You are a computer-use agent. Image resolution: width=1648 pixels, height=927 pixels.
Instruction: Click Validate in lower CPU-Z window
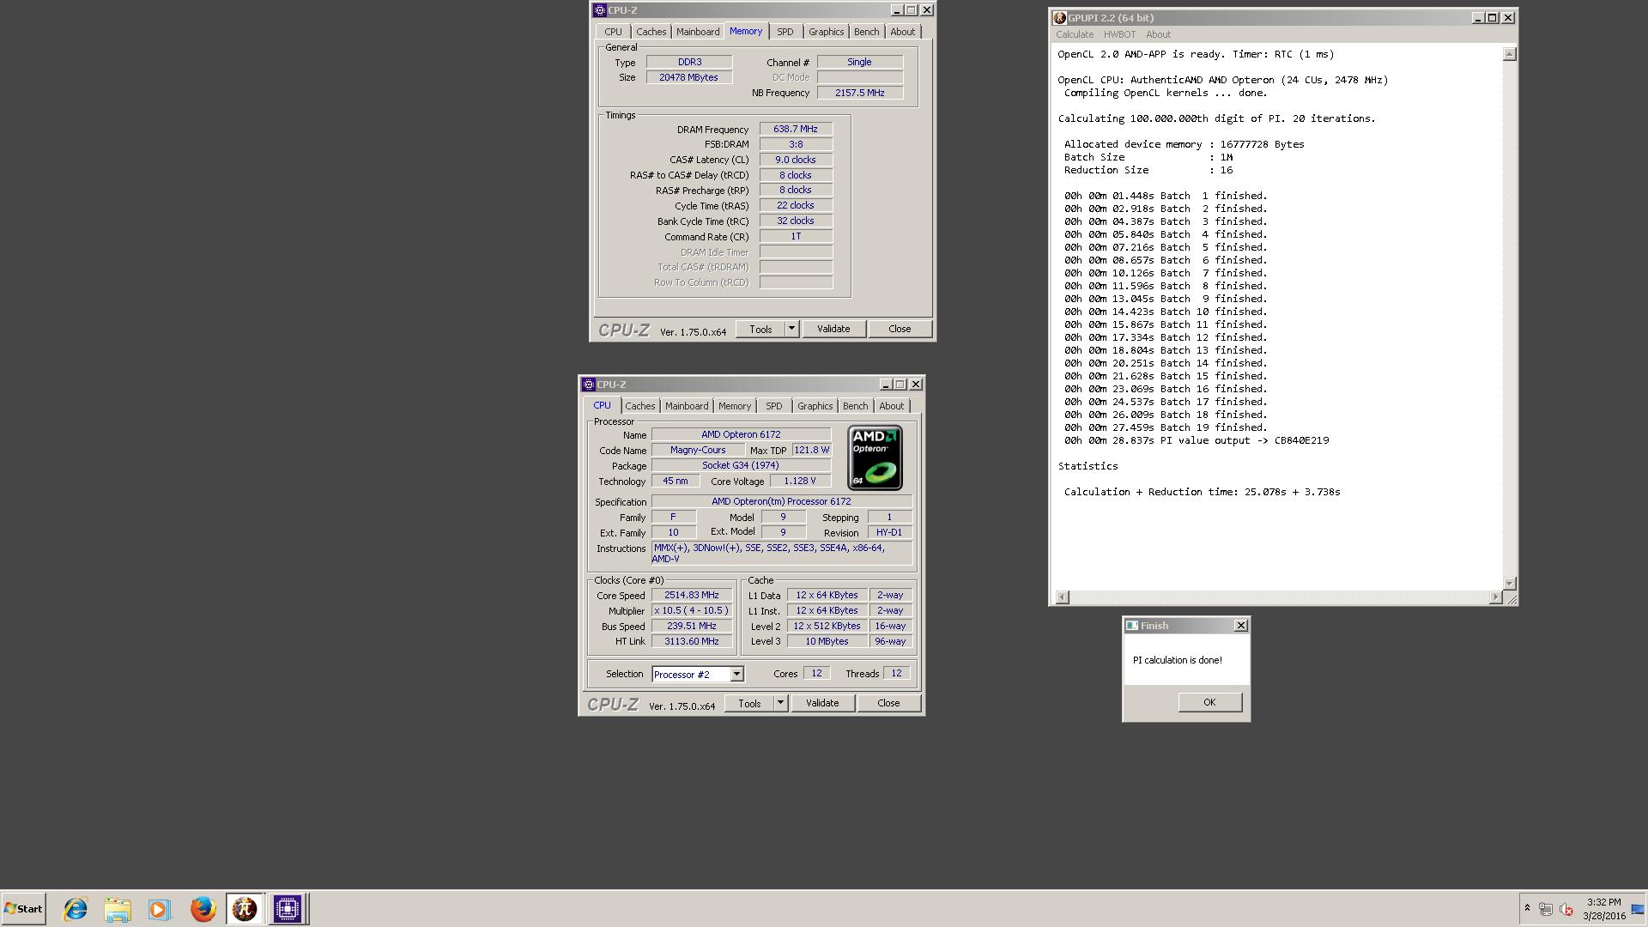coord(822,704)
